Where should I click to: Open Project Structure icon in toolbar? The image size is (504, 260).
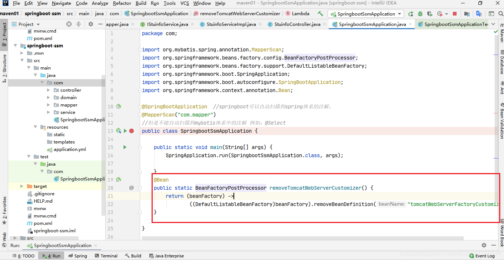[467, 14]
